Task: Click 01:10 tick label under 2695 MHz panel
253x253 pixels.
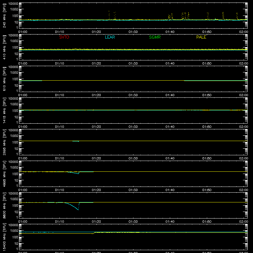Action: tap(59, 158)
